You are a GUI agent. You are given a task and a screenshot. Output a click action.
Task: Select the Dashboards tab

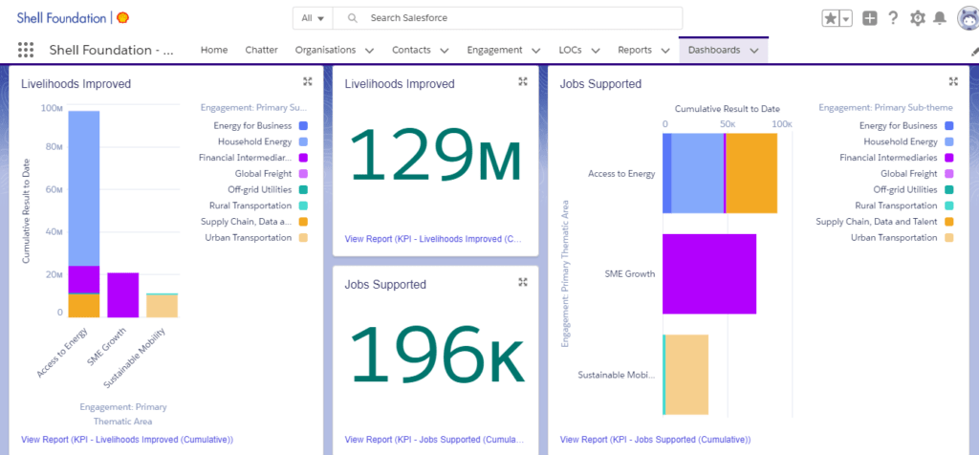click(x=714, y=50)
